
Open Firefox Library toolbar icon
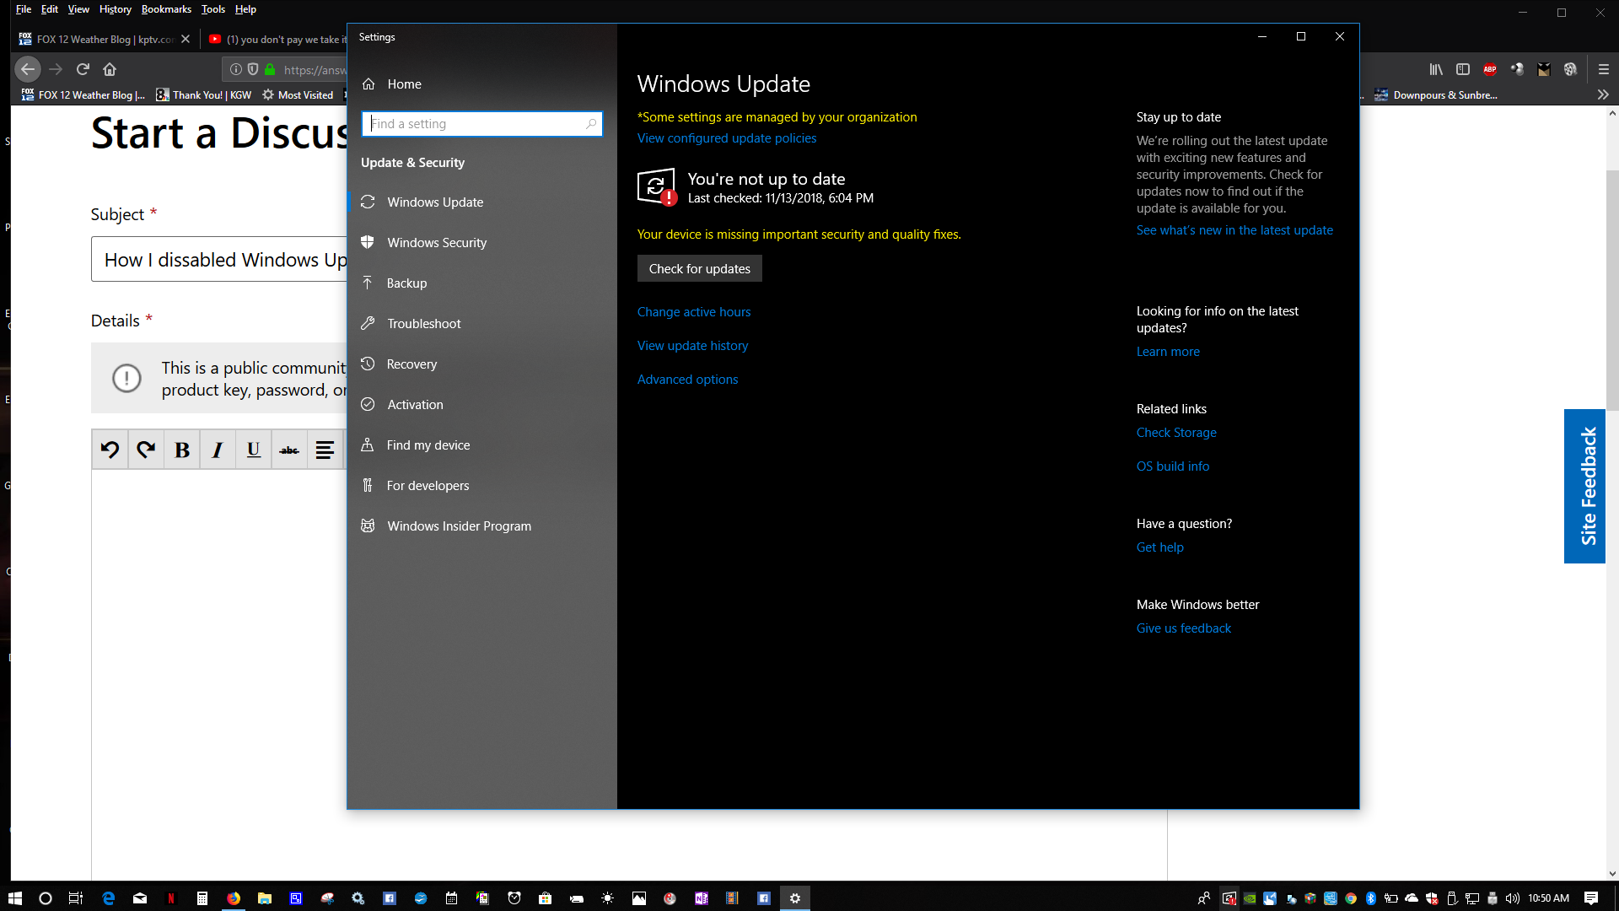[x=1436, y=69]
